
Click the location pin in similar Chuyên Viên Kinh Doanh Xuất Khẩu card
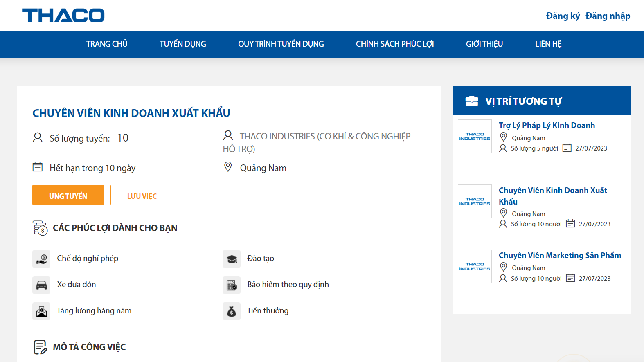pyautogui.click(x=504, y=213)
